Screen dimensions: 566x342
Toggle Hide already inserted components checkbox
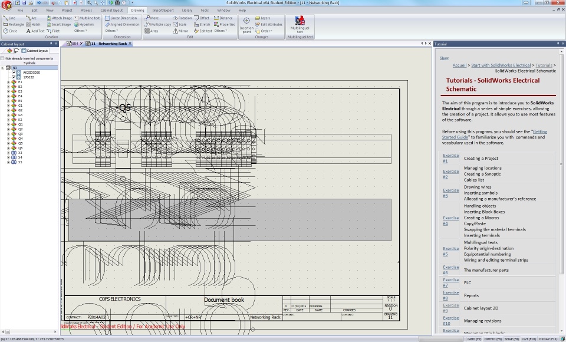(x=2, y=58)
